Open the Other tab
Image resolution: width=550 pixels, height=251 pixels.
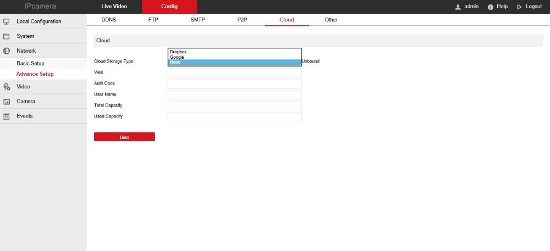(331, 20)
